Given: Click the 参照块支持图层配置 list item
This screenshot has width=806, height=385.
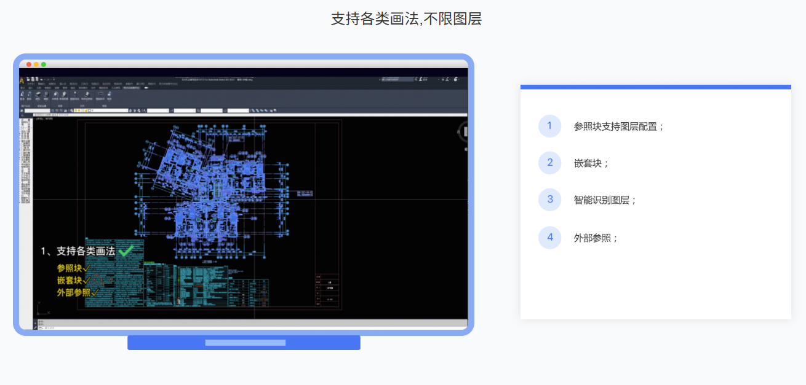Looking at the screenshot, I should pyautogui.click(x=619, y=126).
